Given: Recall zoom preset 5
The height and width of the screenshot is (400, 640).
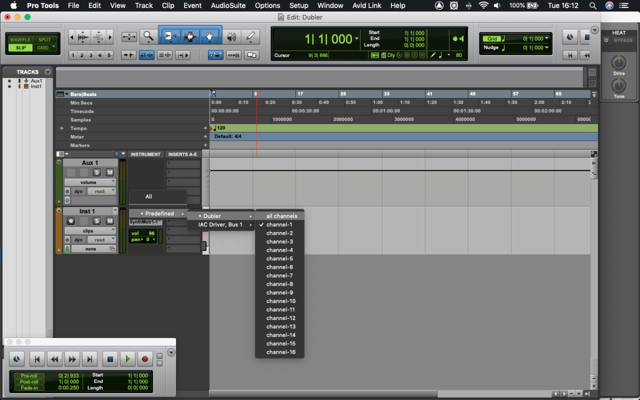Looking at the screenshot, I should click(x=109, y=55).
